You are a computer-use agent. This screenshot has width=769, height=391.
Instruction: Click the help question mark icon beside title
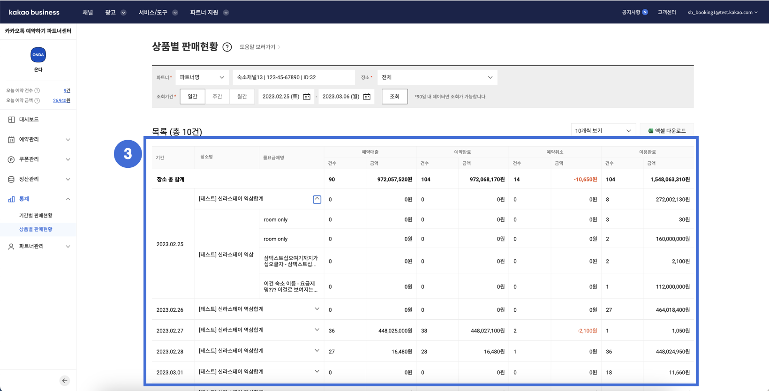coord(227,47)
